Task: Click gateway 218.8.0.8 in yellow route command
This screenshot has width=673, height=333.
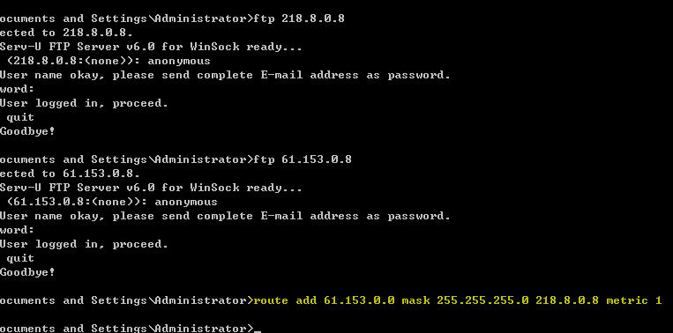Action: click(x=566, y=300)
